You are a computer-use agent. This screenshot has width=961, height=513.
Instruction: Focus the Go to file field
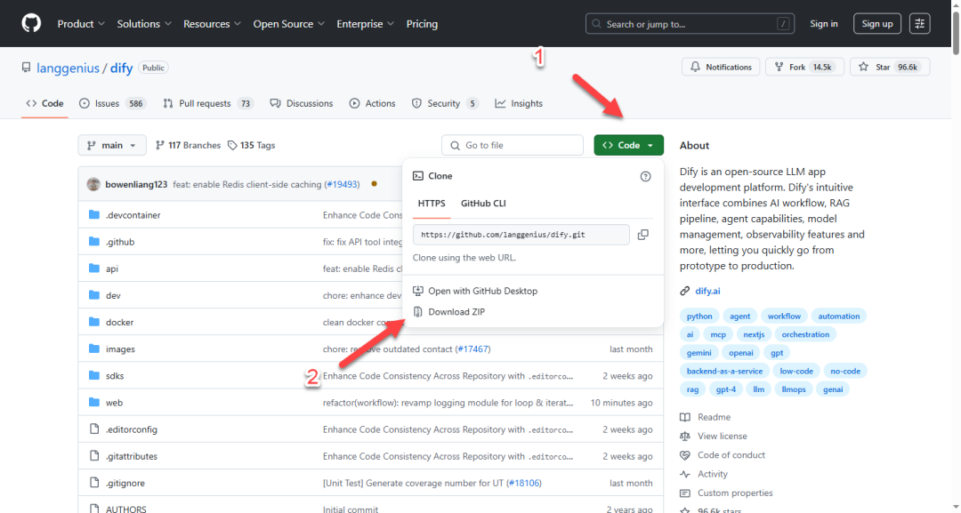coord(513,145)
